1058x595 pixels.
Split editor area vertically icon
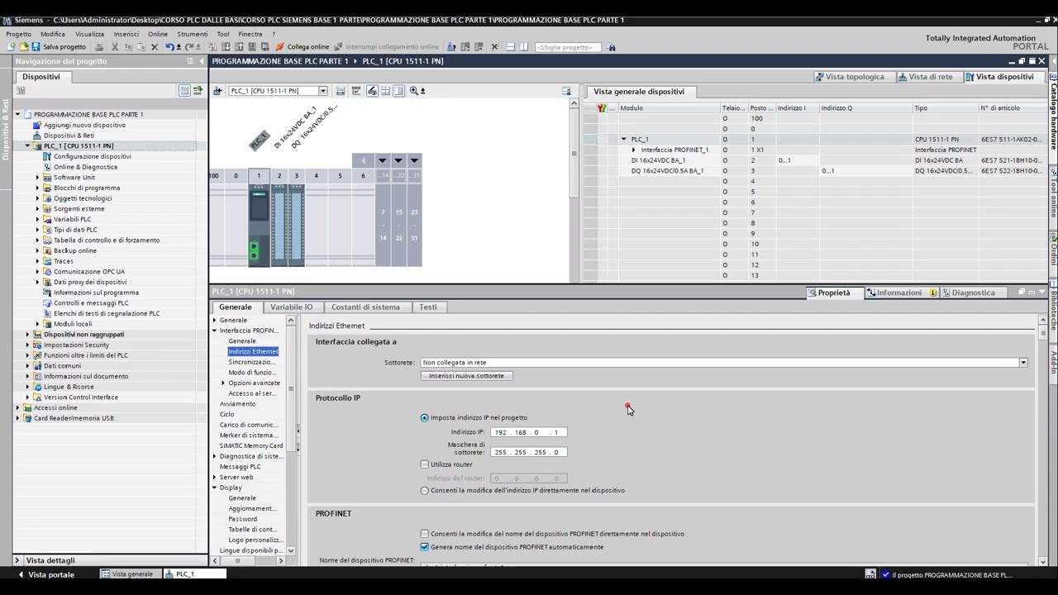pyautogui.click(x=524, y=47)
